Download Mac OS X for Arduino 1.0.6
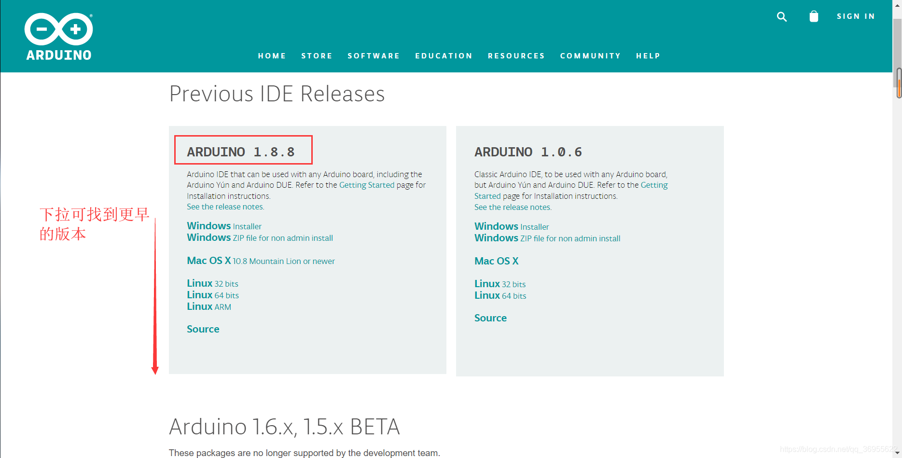The image size is (902, 458). (x=497, y=261)
